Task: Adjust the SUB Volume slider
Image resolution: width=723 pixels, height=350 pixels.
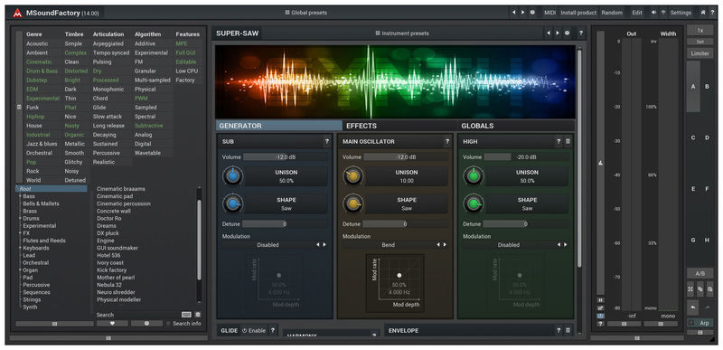Action: 286,156
